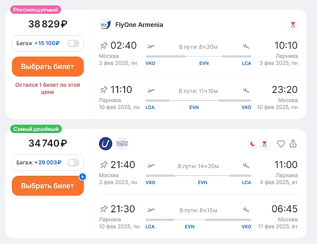Click EVN layover on 02:40 flight

tap(204, 63)
